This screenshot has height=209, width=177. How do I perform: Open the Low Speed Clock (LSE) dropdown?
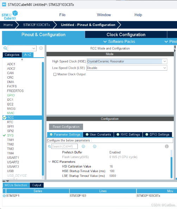pyautogui.click(x=165, y=68)
